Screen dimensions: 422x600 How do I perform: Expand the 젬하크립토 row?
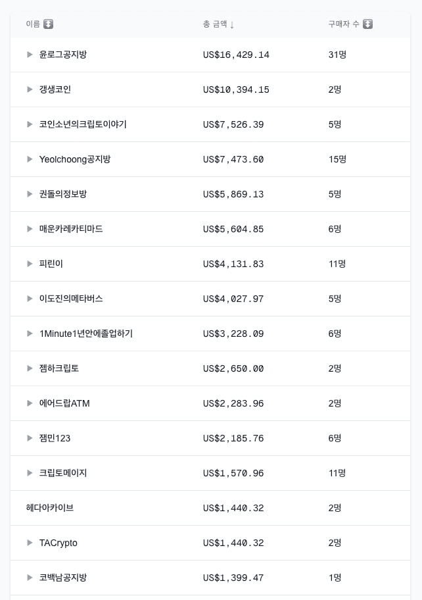coord(30,368)
